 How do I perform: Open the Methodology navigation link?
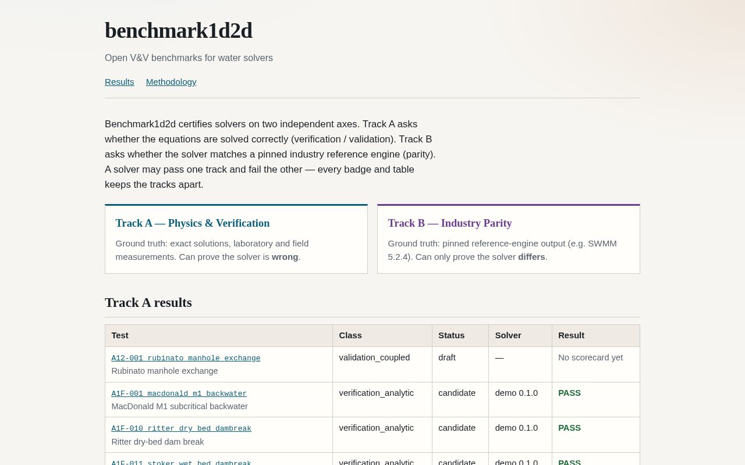(171, 82)
